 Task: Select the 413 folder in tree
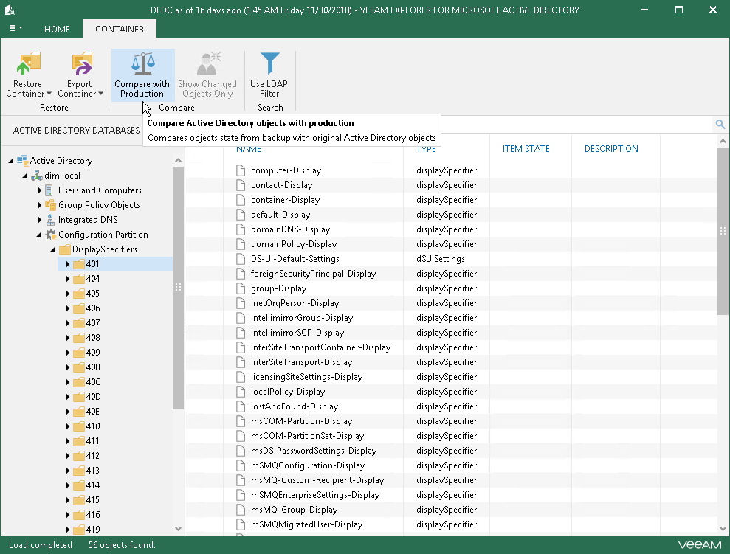click(x=93, y=470)
